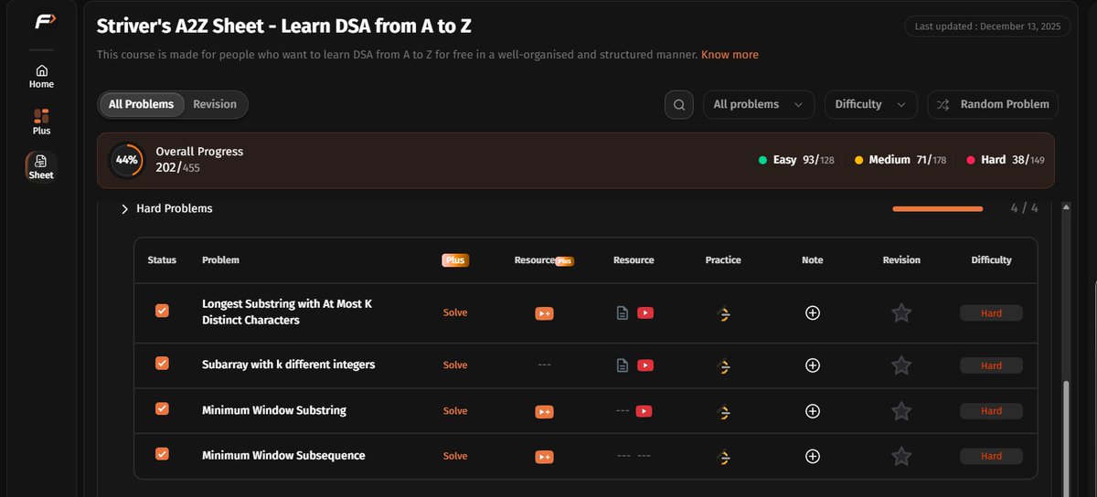1097x497 pixels.
Task: Open article resource for Subarray with k different integers
Action: point(623,365)
